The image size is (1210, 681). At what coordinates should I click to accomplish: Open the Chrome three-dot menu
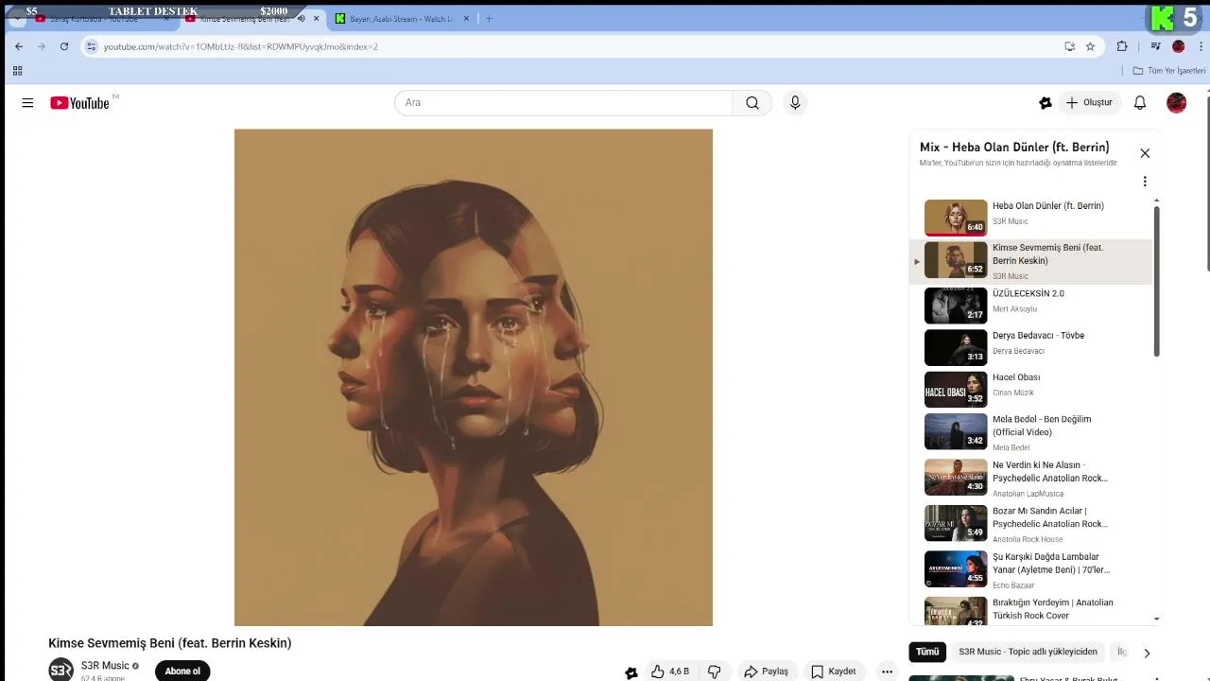point(1201,46)
